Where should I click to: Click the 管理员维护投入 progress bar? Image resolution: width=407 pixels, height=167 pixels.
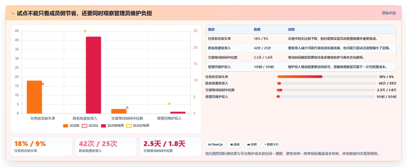click(325, 97)
